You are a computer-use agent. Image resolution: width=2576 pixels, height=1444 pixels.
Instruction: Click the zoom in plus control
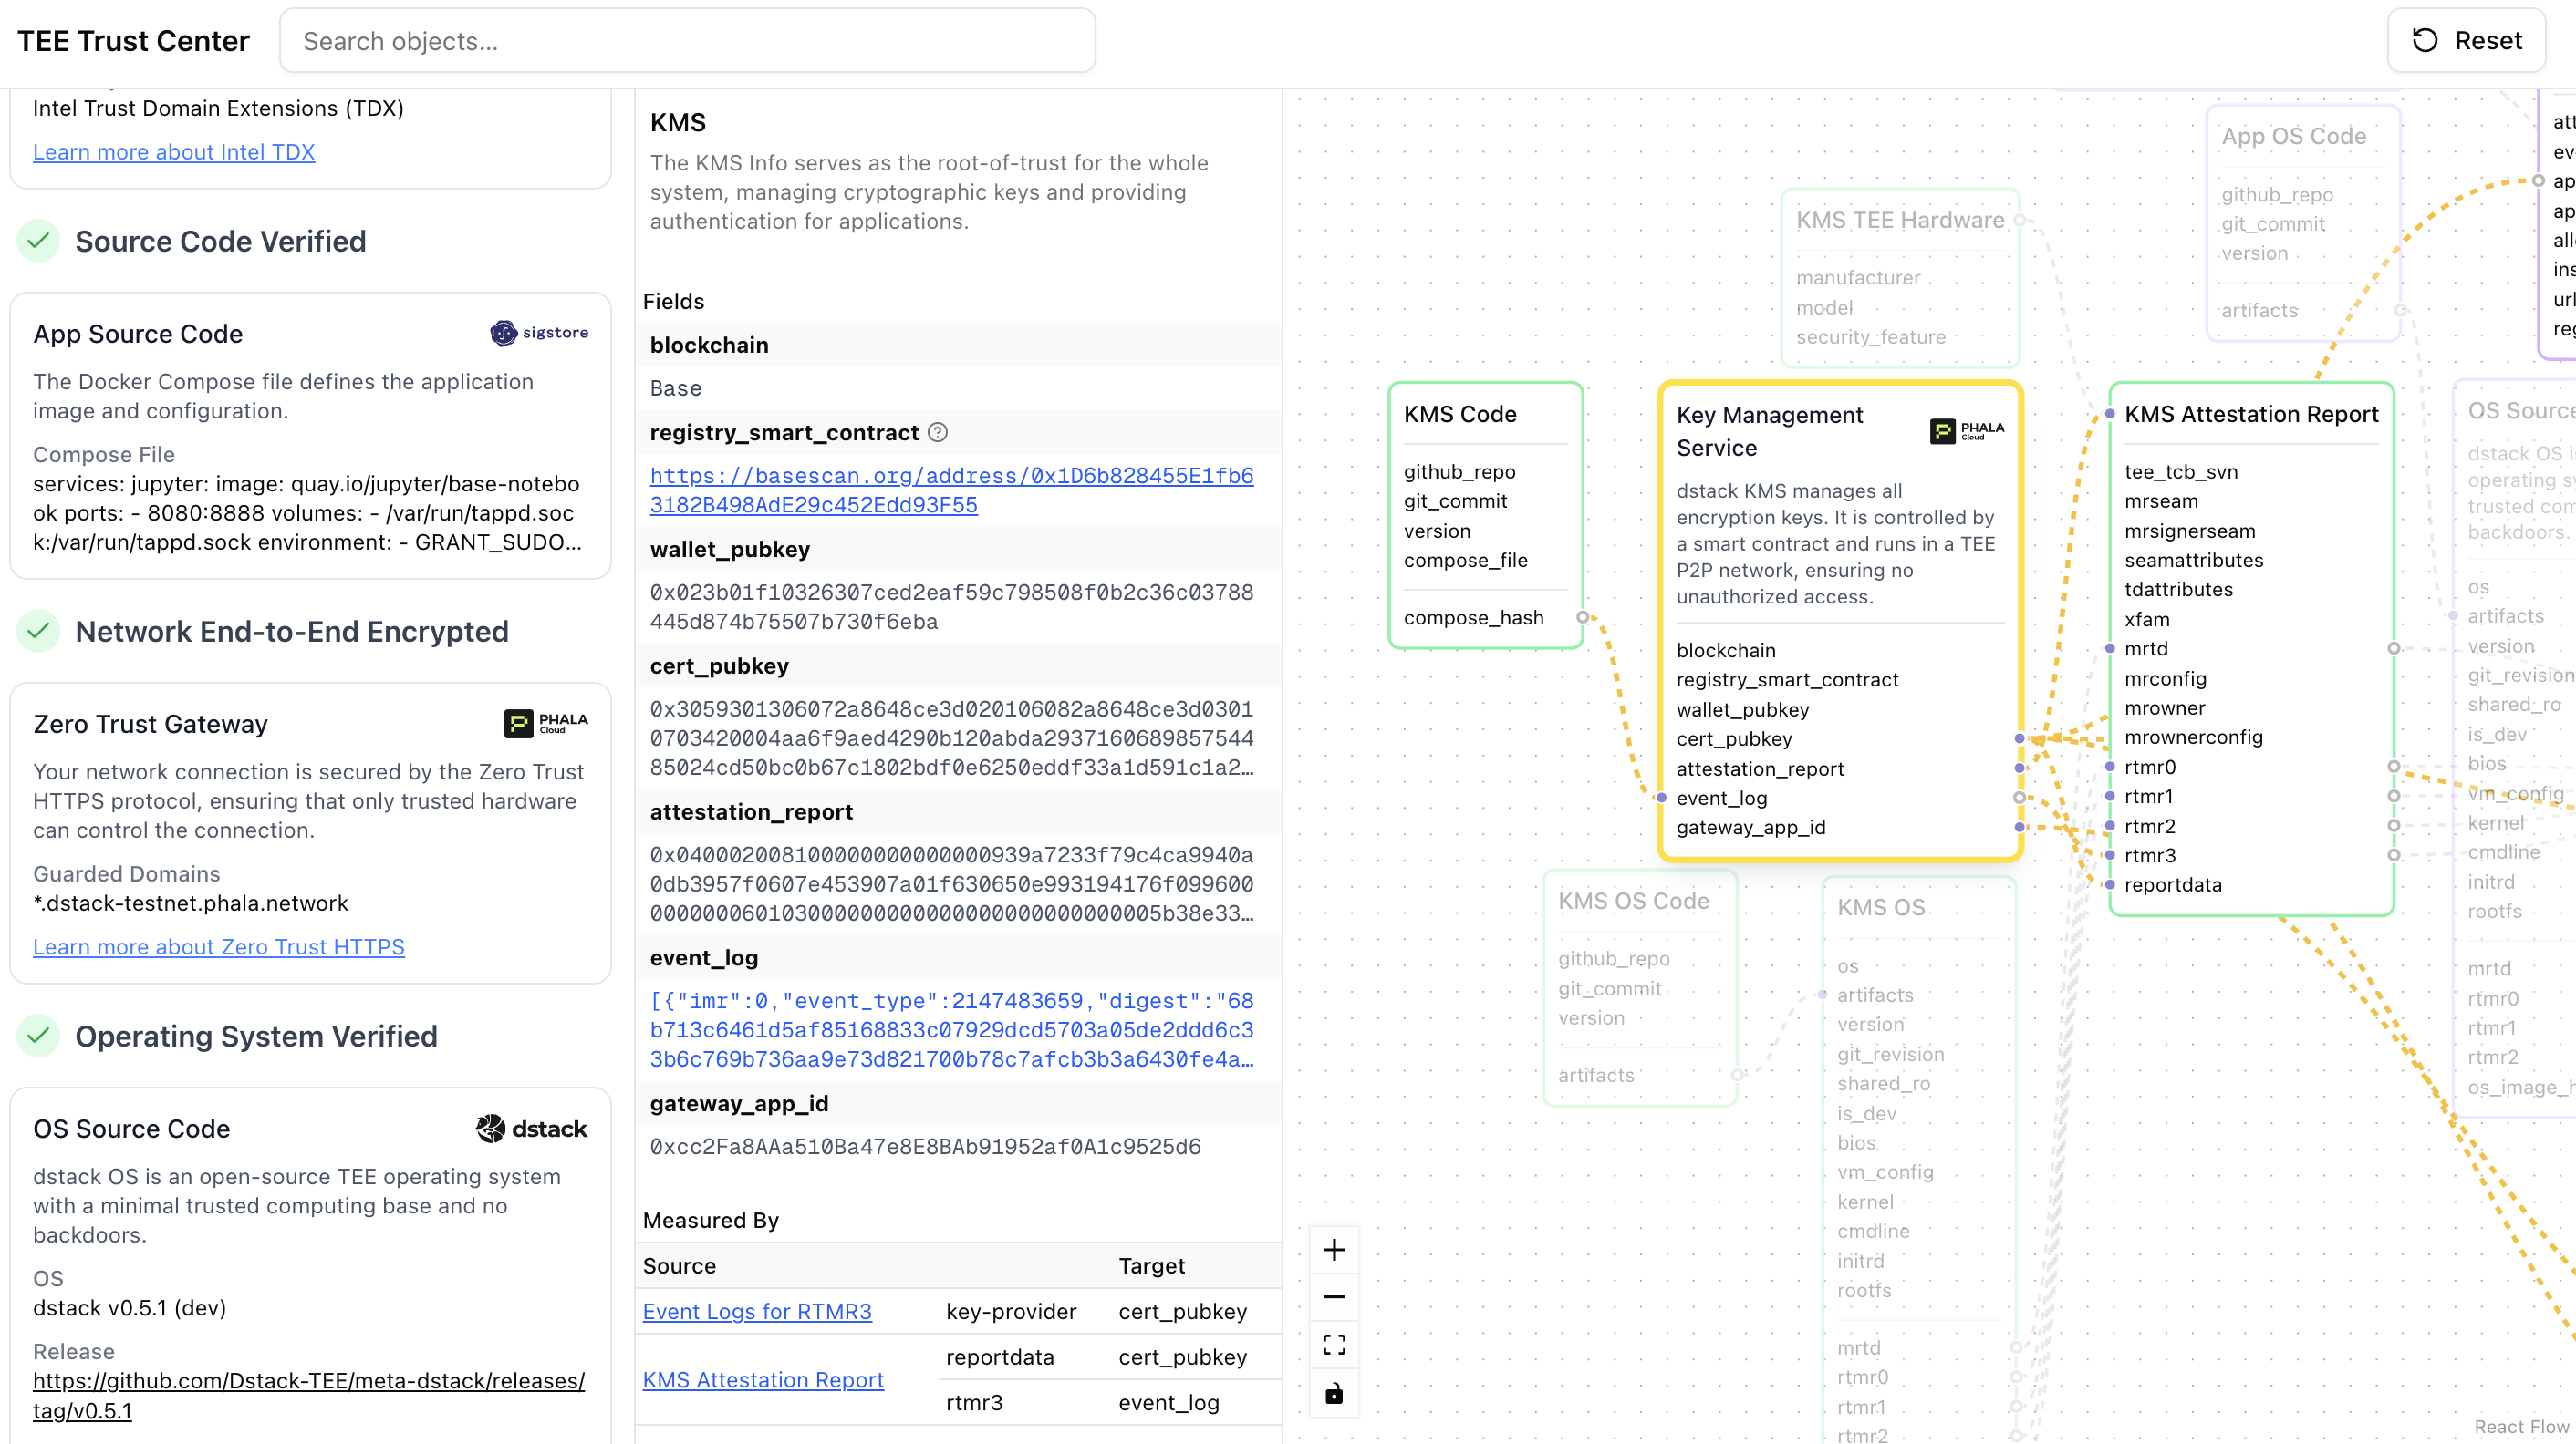(1334, 1250)
